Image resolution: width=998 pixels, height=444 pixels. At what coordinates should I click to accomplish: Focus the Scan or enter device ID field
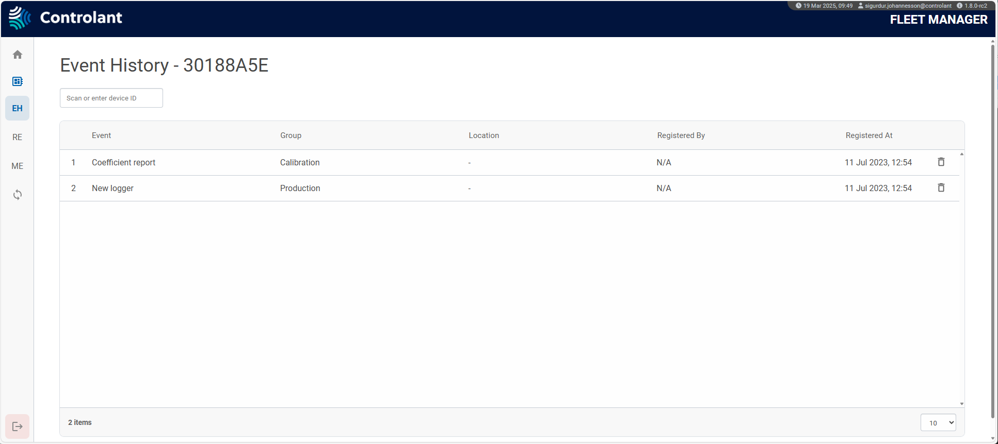111,98
